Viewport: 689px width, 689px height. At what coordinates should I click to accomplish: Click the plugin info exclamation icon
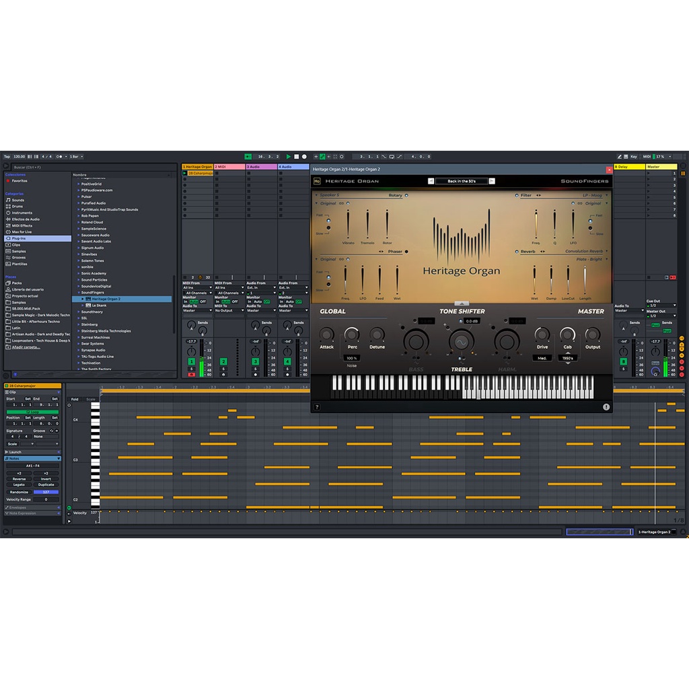point(606,407)
